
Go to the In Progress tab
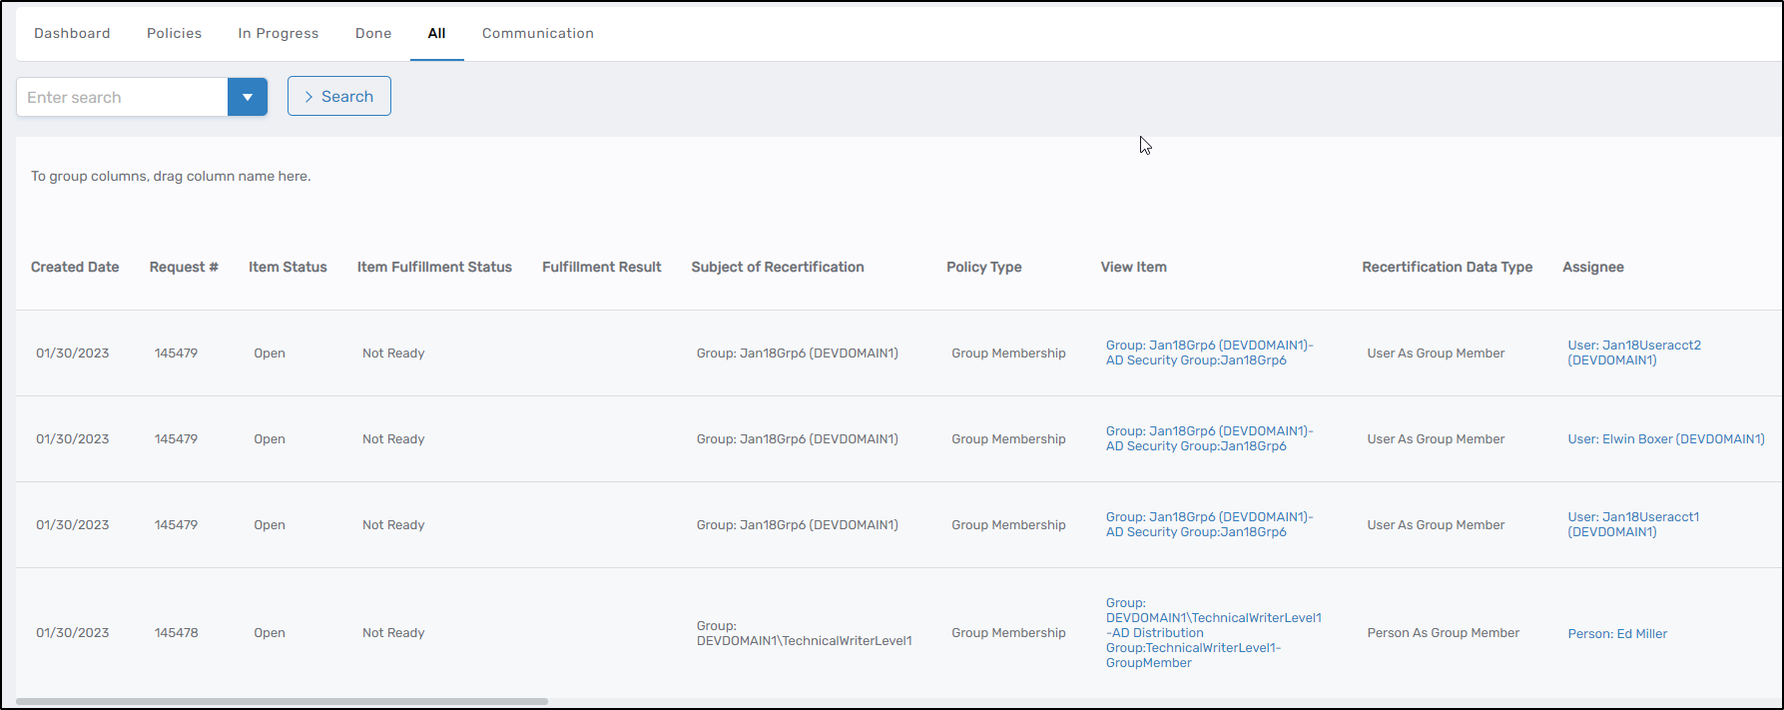tap(278, 33)
